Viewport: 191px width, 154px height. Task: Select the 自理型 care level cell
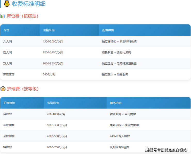(x=7, y=114)
